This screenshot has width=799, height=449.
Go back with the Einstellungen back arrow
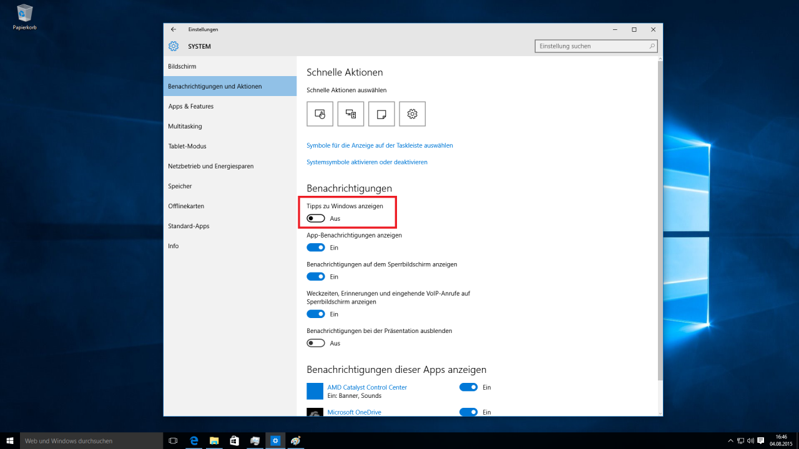tap(174, 29)
